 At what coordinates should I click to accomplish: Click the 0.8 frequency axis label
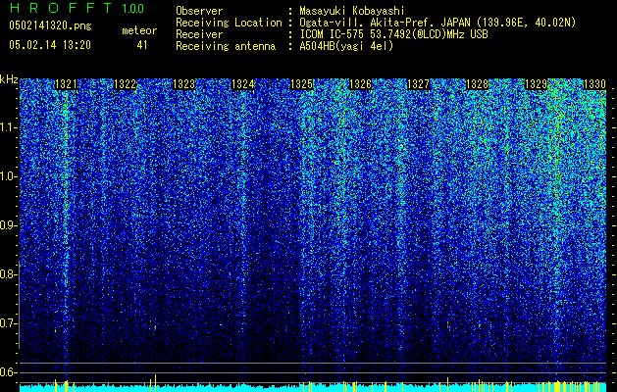8,274
